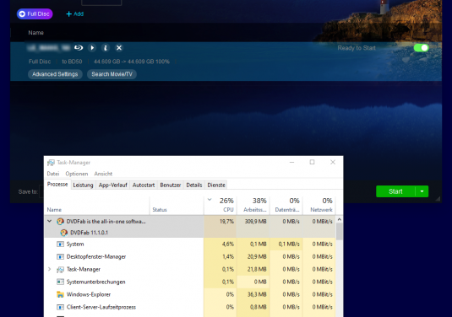The height and width of the screenshot is (317, 452).
Task: Click Search Movie/TV button
Action: tap(112, 74)
